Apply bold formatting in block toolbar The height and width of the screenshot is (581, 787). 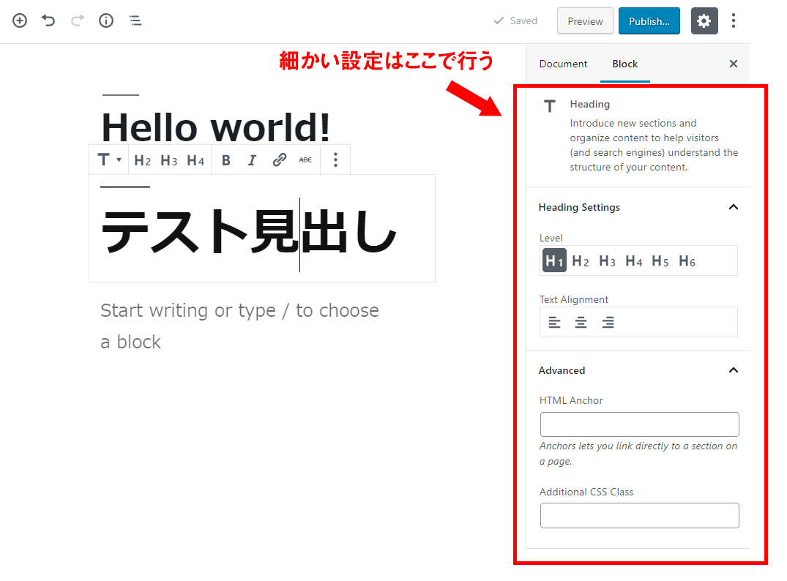pyautogui.click(x=225, y=160)
